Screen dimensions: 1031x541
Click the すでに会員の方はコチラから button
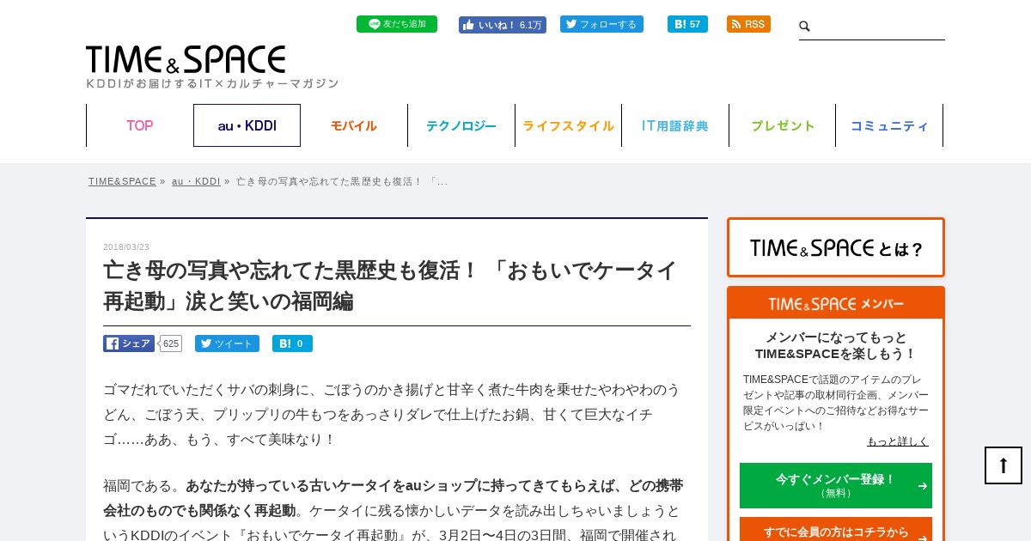coord(836,530)
